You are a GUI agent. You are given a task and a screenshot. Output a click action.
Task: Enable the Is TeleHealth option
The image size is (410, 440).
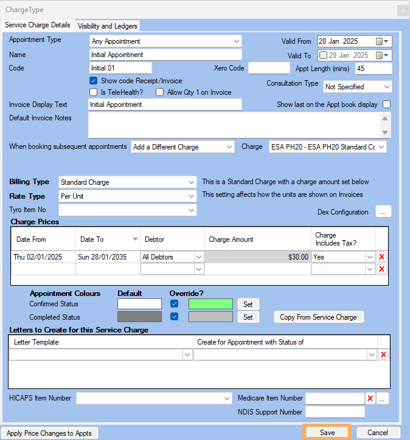[x=94, y=92]
